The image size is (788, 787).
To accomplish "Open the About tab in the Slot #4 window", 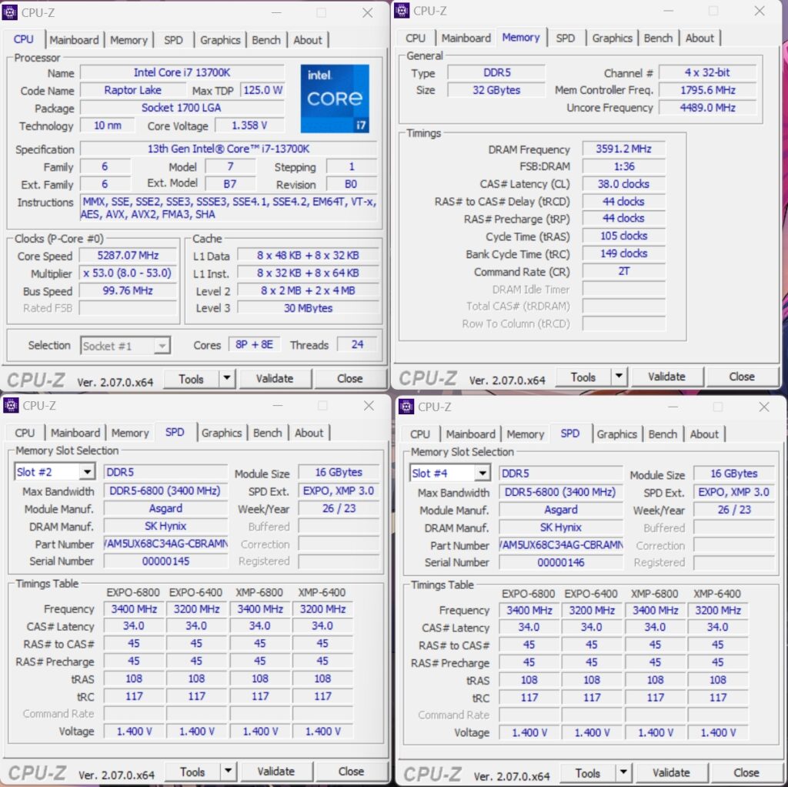I will [704, 434].
